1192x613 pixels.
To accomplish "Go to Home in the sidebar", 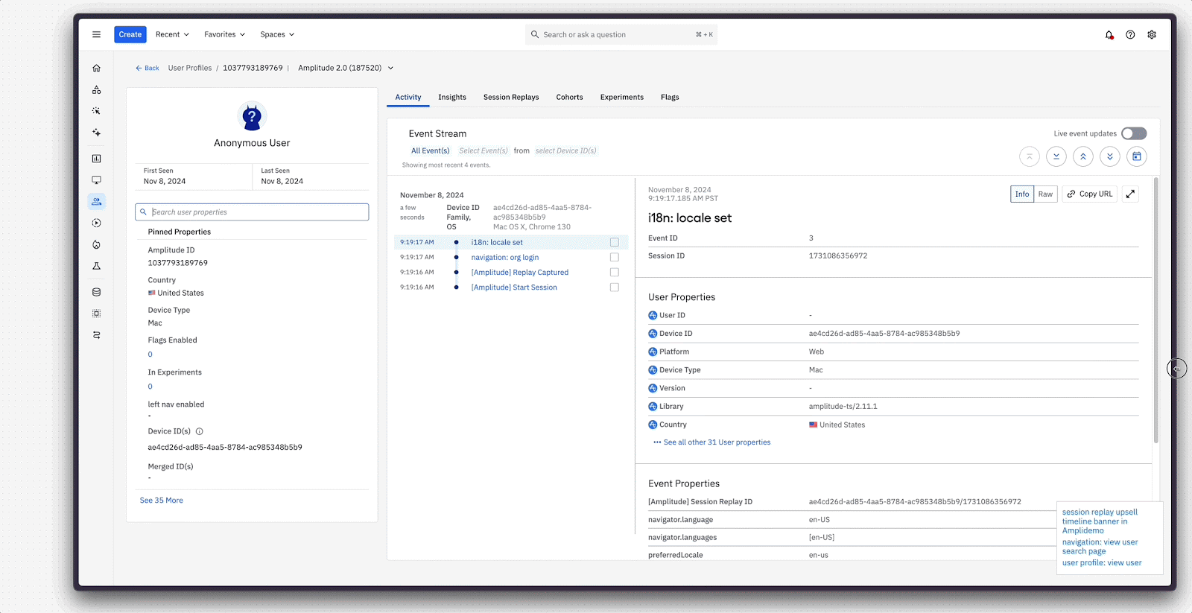I will pyautogui.click(x=96, y=68).
